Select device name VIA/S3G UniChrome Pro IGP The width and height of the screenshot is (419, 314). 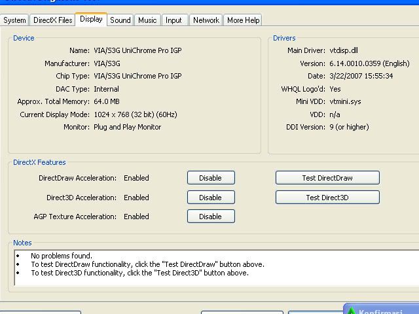coord(137,50)
